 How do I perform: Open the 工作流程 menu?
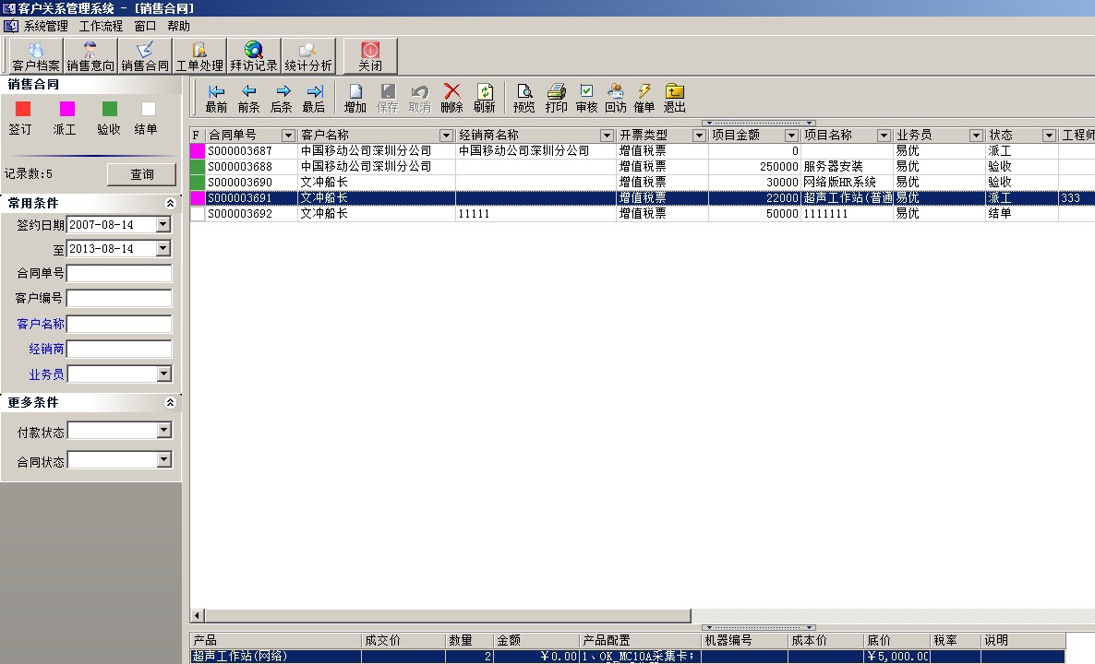[x=102, y=26]
